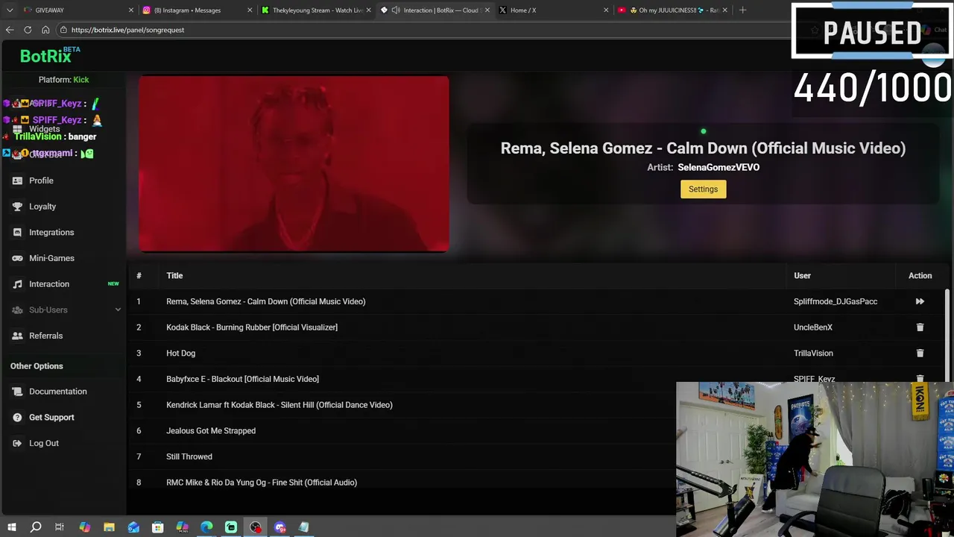The image size is (954, 537).
Task: Click the User column header
Action: point(802,276)
